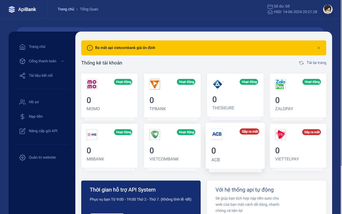
Task: Open Trang chủ in the sidebar
Action: coord(42,47)
